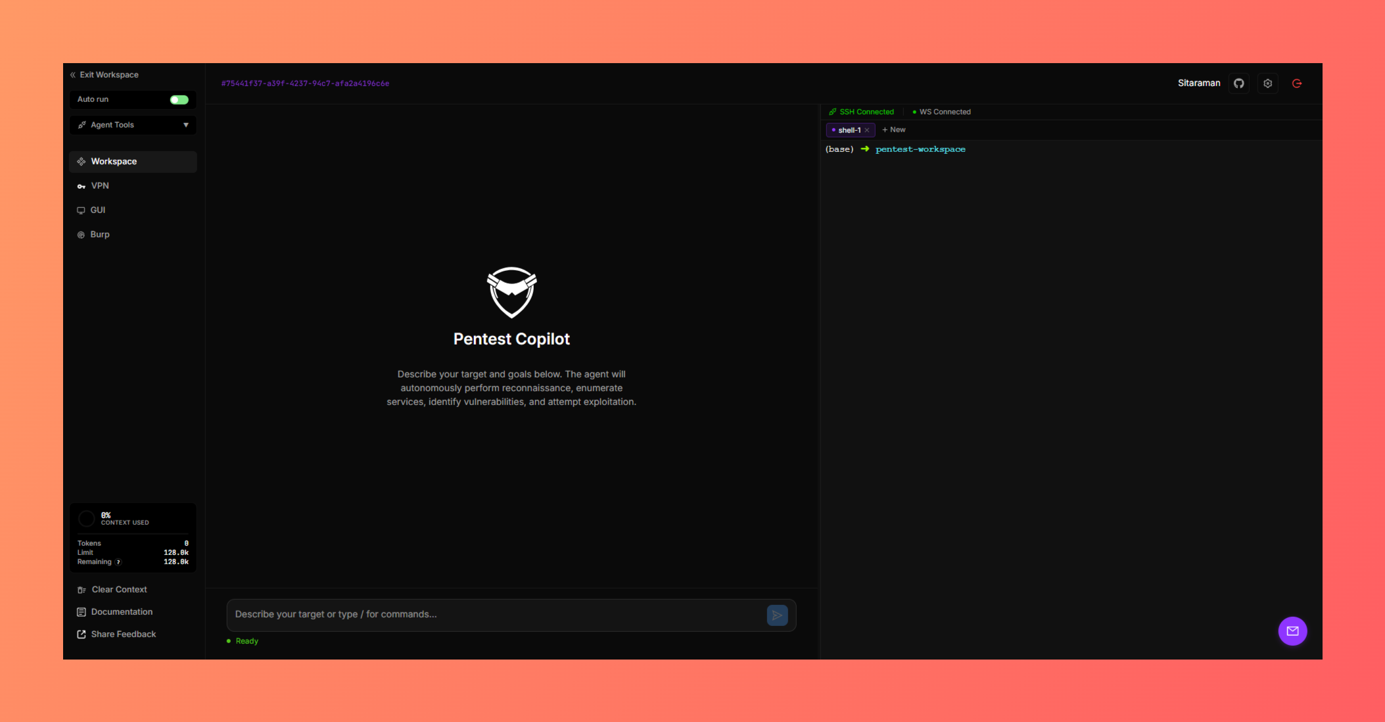Open the purple mail feedback bubble

pyautogui.click(x=1292, y=631)
